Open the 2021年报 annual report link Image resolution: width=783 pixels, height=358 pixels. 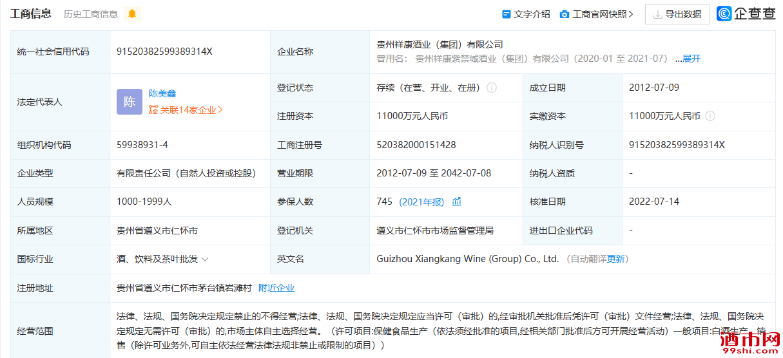tap(421, 202)
